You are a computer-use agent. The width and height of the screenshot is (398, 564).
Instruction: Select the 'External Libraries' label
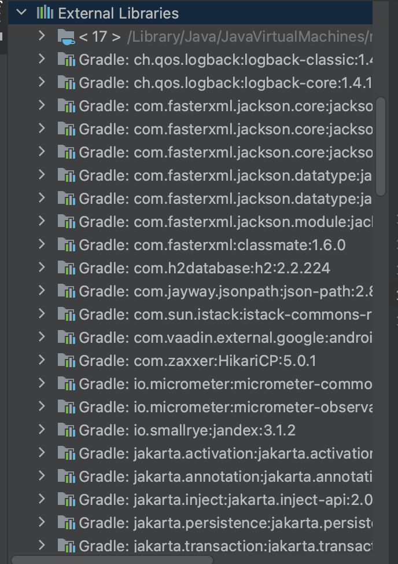pyautogui.click(x=118, y=13)
